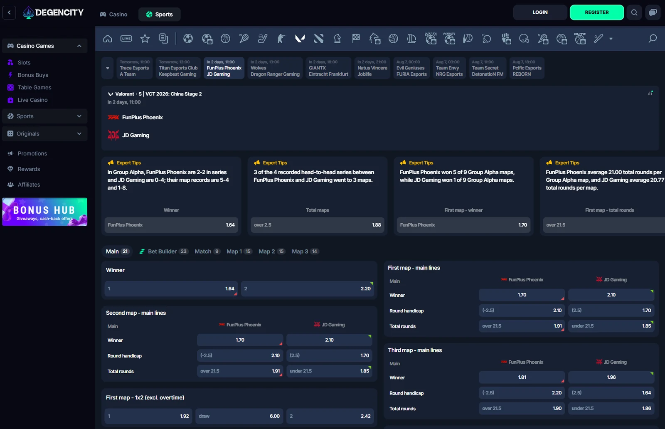Select racing checkered flag icon
Screen dimensions: 665x429
point(356,39)
